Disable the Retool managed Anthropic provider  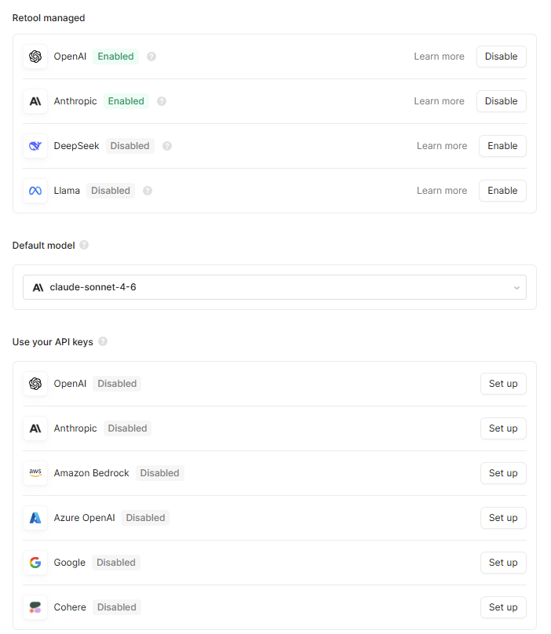coord(501,101)
